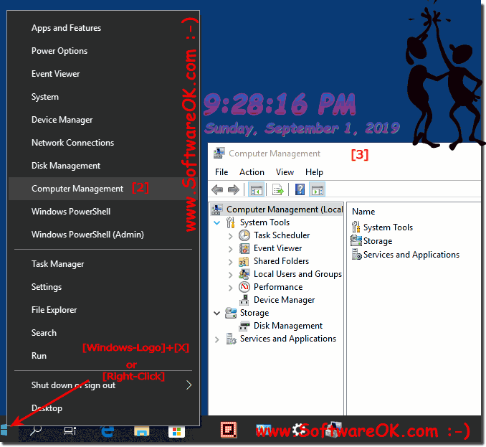Screen dimensions: 486x447
Task: Open Disk Management from the Win+X menu
Action: click(103, 166)
